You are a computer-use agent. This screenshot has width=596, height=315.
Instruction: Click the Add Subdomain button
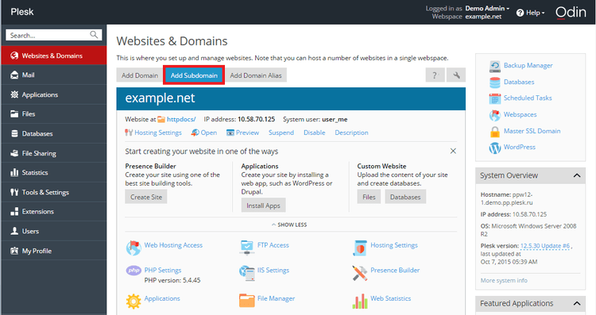click(194, 75)
